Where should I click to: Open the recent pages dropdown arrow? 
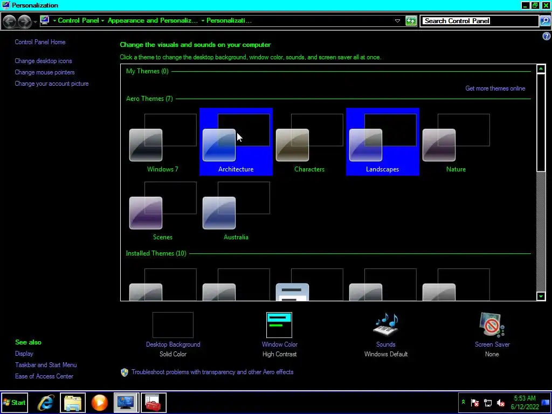pos(35,22)
